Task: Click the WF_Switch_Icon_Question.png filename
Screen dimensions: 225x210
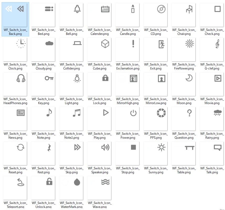Action: pyautogui.click(x=184, y=136)
